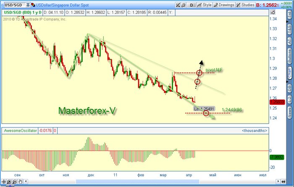Click the D: 04.11.10 date field
This screenshot has height=187, width=294.
click(53, 12)
